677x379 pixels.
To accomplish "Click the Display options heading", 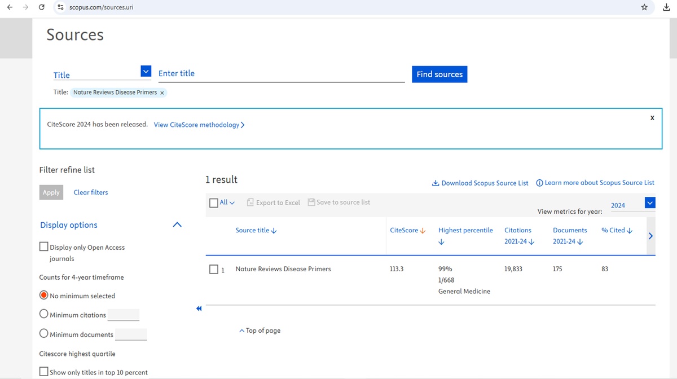I will click(69, 225).
